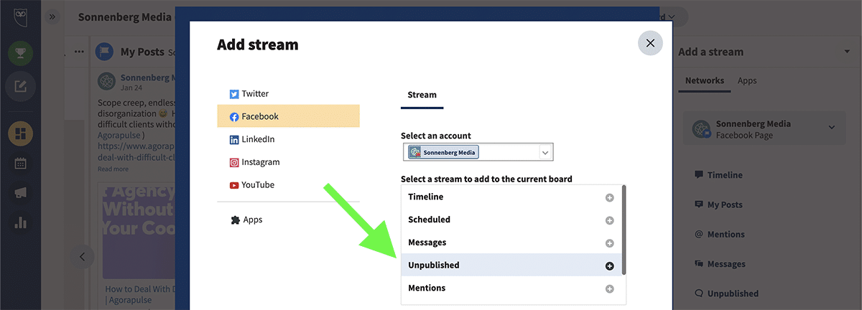Select Twitter network in Add stream
Image resolution: width=862 pixels, height=310 pixels.
pos(288,93)
